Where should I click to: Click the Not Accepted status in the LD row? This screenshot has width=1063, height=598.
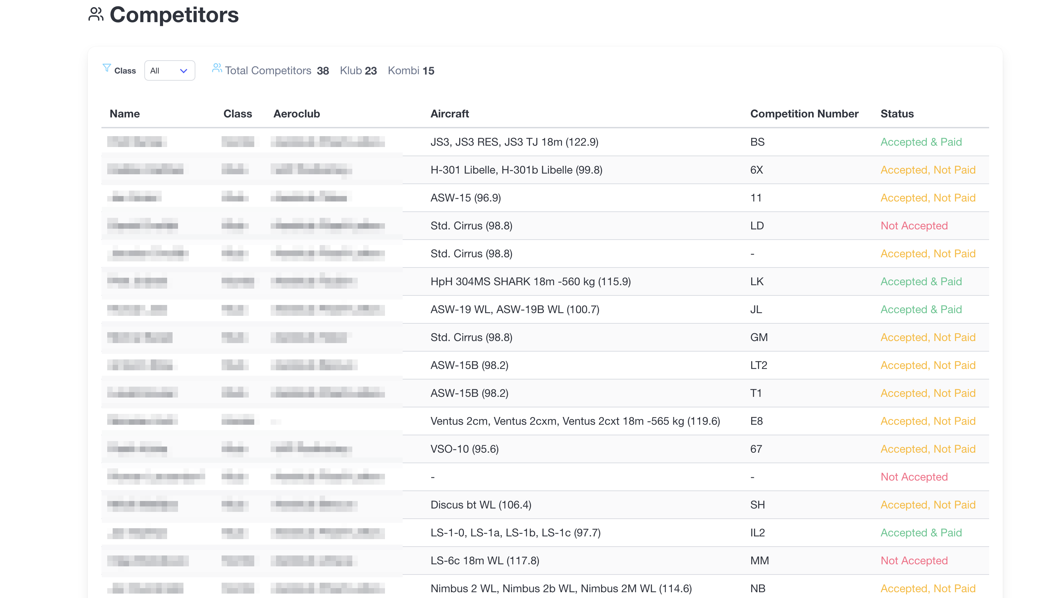[914, 226]
